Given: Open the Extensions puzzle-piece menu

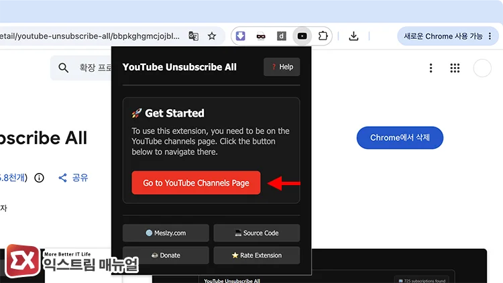Looking at the screenshot, I should coord(323,36).
